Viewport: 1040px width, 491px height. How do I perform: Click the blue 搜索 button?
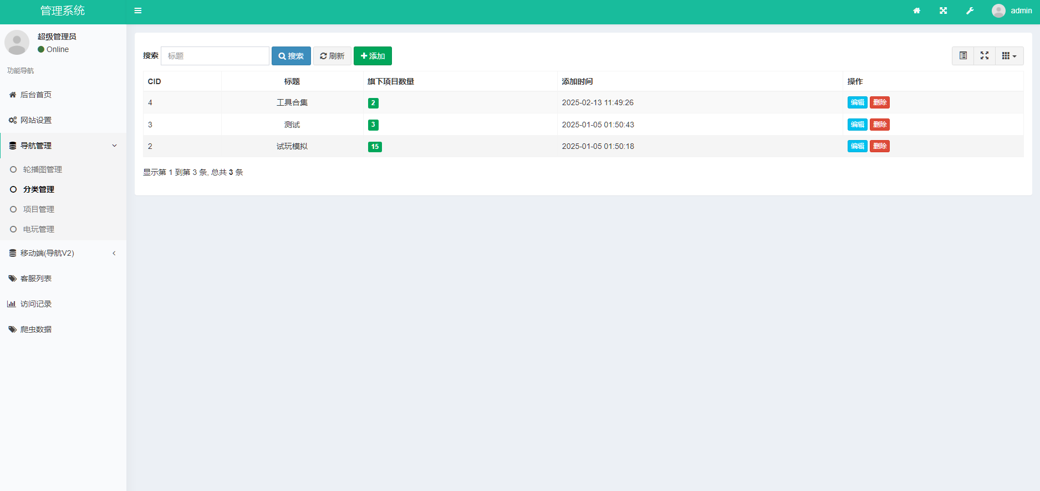point(291,56)
